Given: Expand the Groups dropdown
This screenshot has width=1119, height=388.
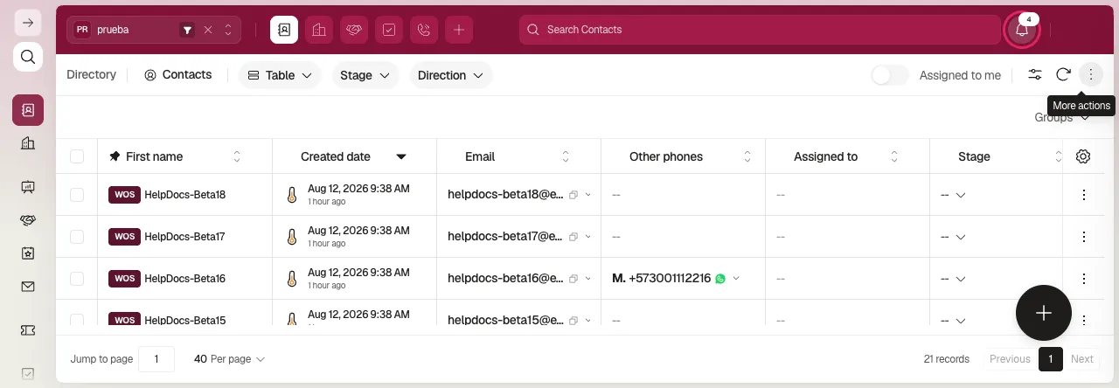Looking at the screenshot, I should click(x=1062, y=117).
